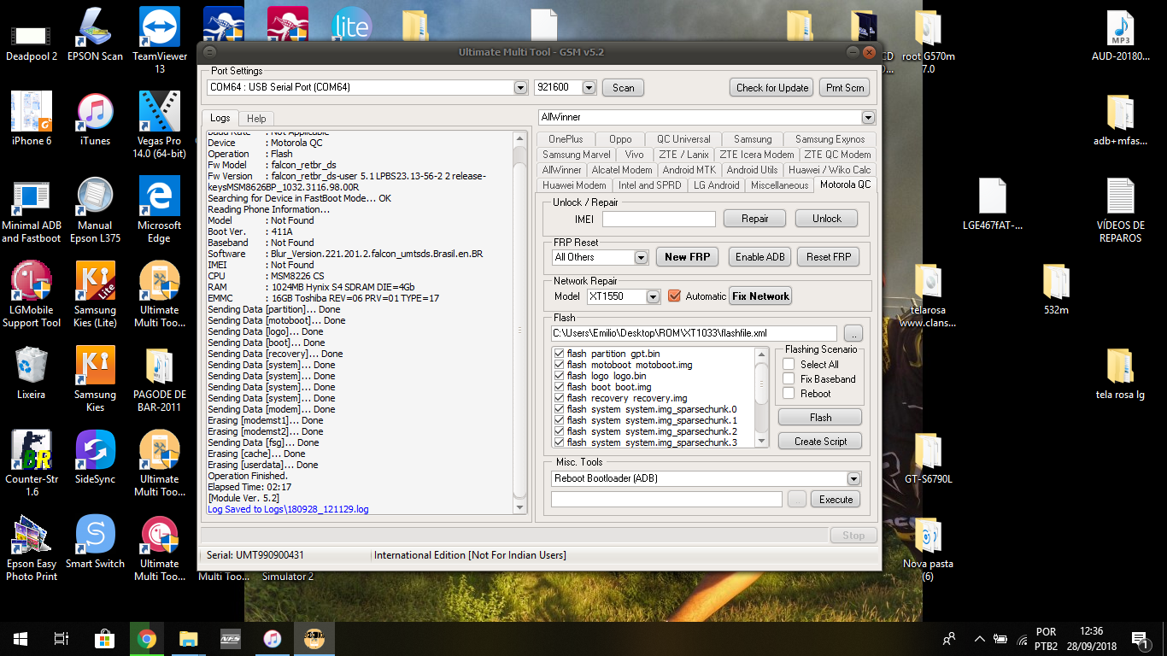The height and width of the screenshot is (656, 1167).
Task: Uncheck flash motoboot motoboot.img
Action: coord(559,365)
